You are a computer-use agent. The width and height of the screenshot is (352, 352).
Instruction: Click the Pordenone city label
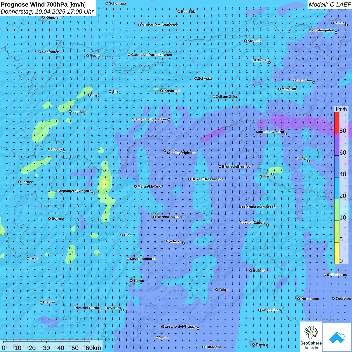(310, 299)
